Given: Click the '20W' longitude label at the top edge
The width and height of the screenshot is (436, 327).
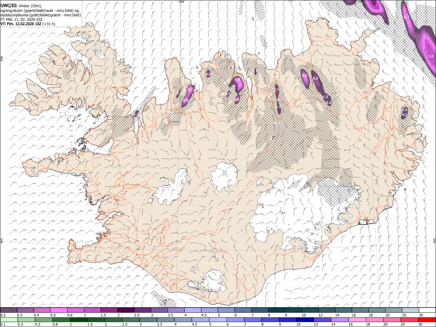Looking at the screenshot, I should click(181, 2).
